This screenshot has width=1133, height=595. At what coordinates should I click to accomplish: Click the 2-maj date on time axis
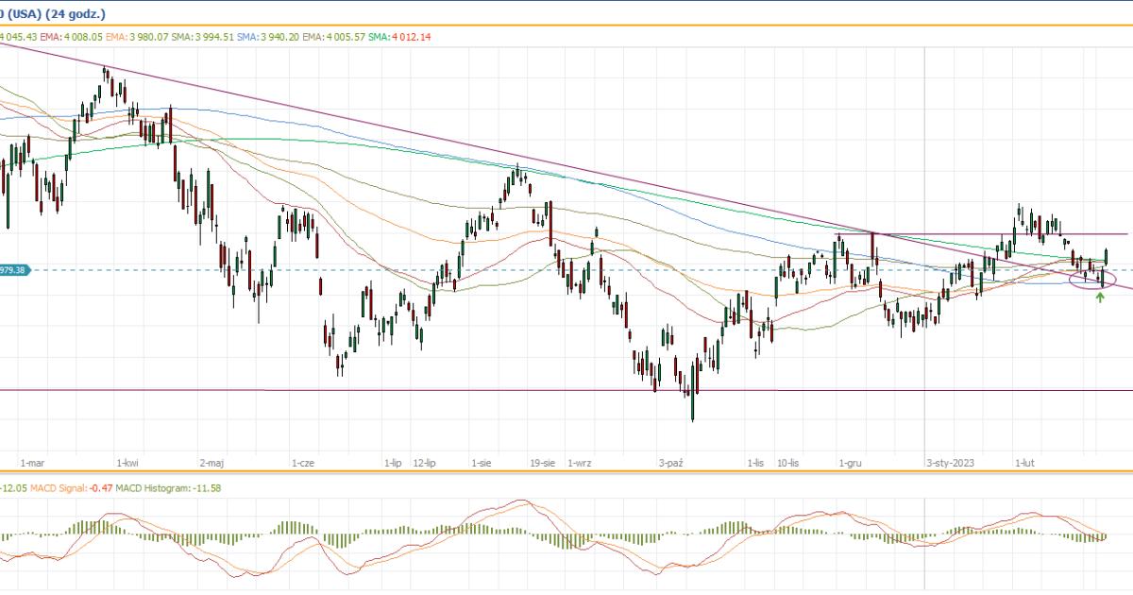click(211, 464)
